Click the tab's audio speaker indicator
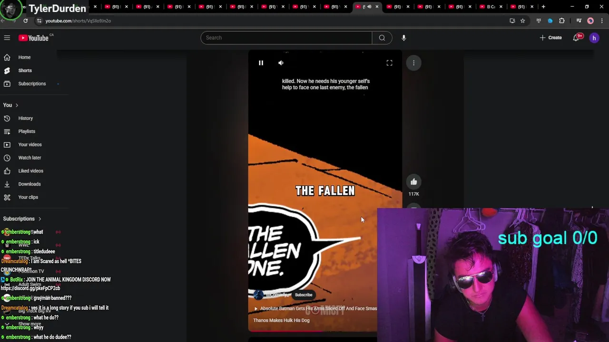Image resolution: width=609 pixels, height=342 pixels. coord(369,7)
